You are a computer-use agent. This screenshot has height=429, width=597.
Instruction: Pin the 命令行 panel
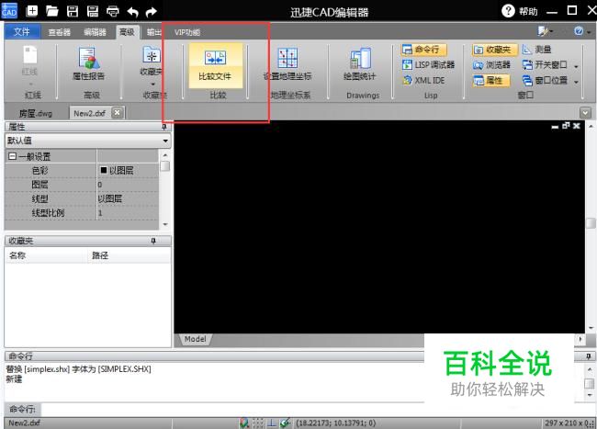588,356
